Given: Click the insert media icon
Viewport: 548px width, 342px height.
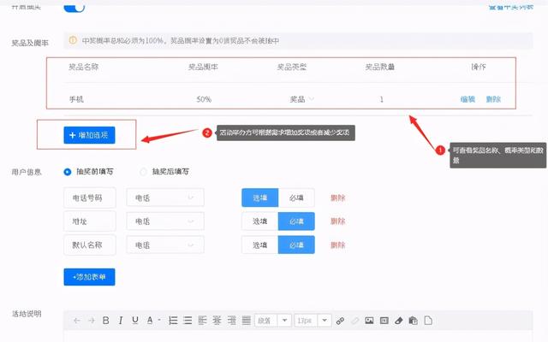Looking at the screenshot, I should click(x=384, y=321).
